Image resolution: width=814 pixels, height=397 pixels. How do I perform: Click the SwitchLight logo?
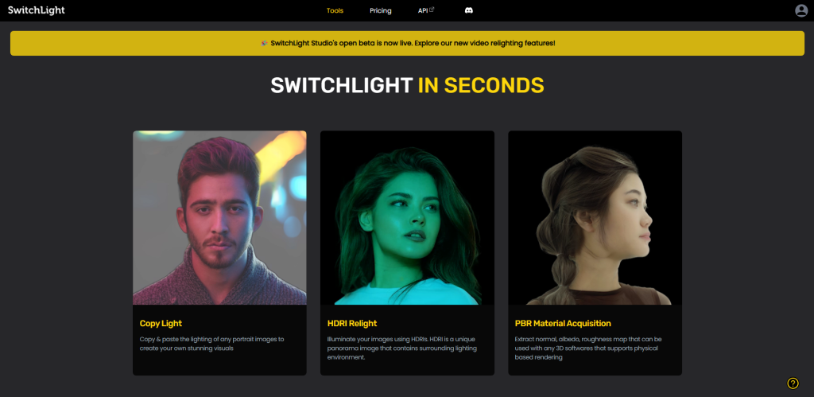click(37, 10)
